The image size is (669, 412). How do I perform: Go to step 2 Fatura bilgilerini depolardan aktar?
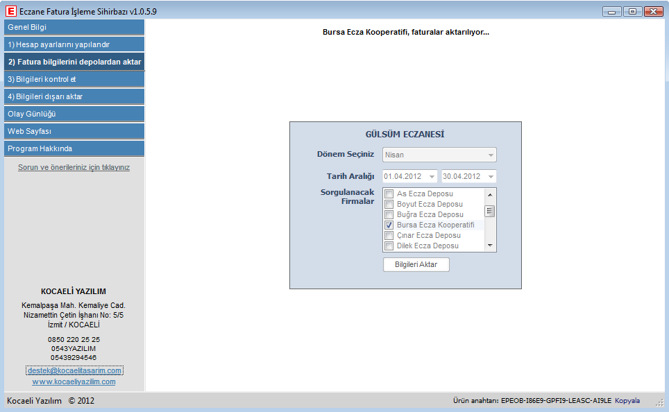point(74,62)
